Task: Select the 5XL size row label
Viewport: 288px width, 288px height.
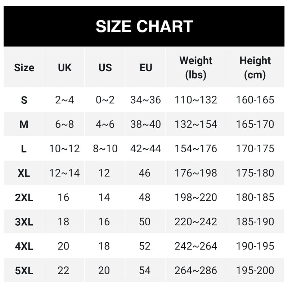Action: 24,270
